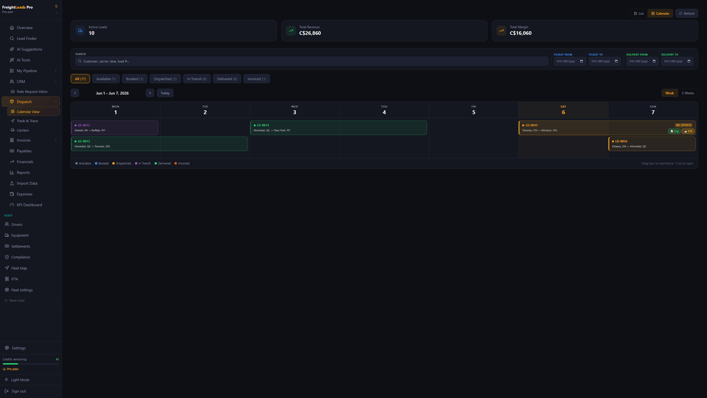Click the Credits remaining progress bar
The height and width of the screenshot is (398, 707).
(31, 364)
